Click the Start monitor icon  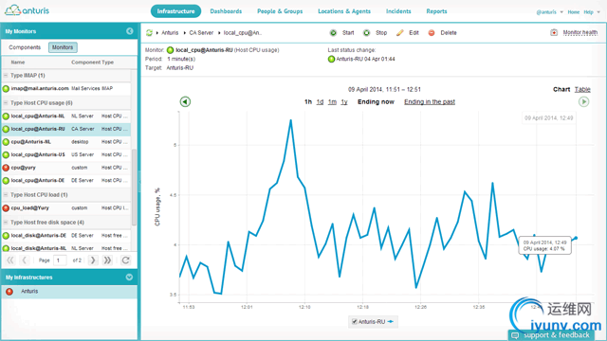[x=333, y=33]
